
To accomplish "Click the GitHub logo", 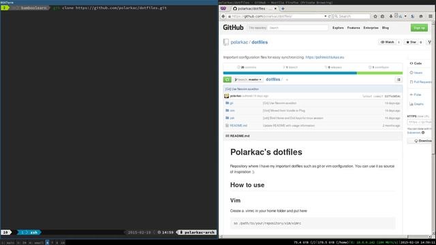I will pyautogui.click(x=233, y=27).
